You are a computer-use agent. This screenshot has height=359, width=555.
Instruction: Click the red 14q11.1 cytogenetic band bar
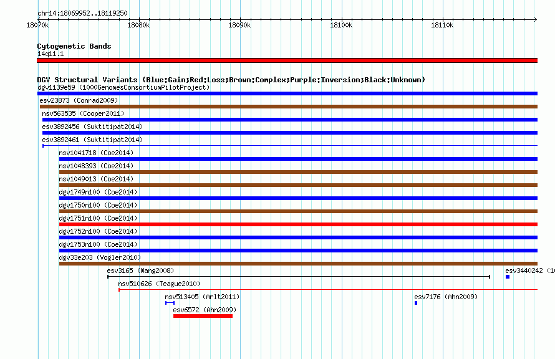287,60
